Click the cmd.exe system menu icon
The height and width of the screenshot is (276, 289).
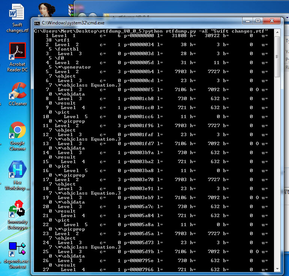(37, 23)
